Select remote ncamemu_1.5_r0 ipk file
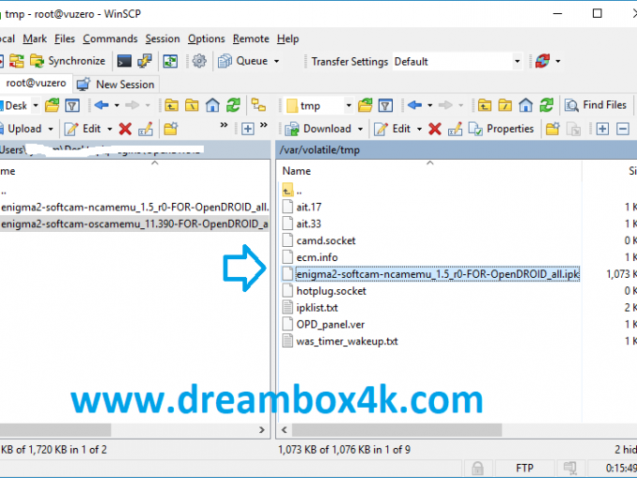 [x=438, y=274]
